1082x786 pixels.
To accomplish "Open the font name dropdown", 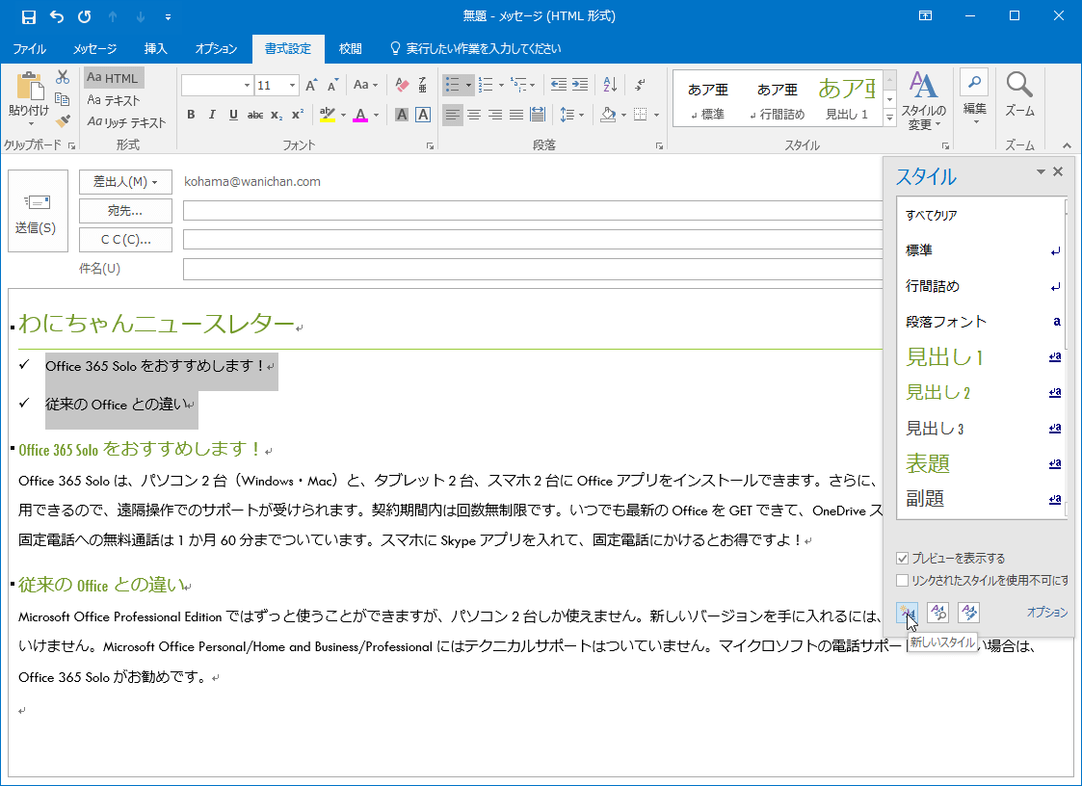I will [247, 86].
